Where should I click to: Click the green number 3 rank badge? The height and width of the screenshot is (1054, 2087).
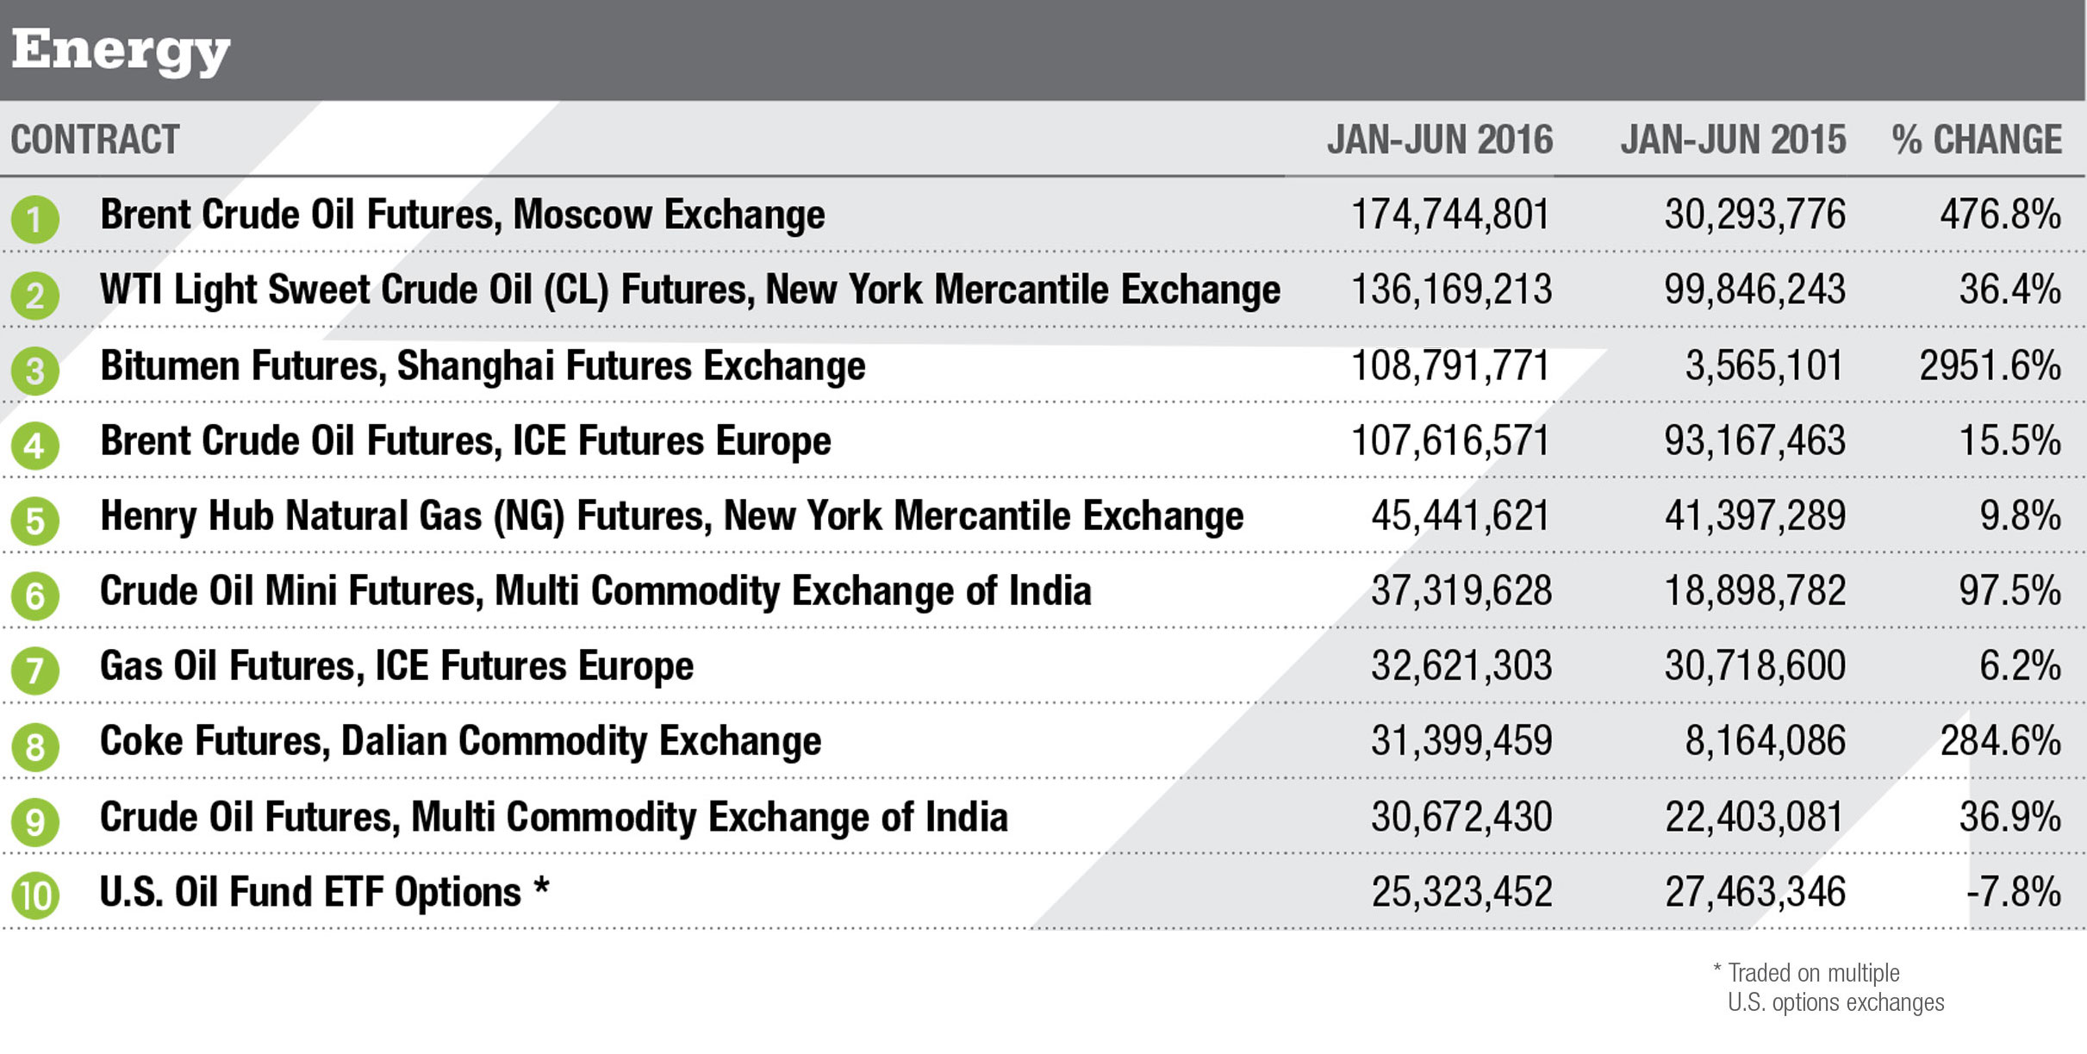35,371
